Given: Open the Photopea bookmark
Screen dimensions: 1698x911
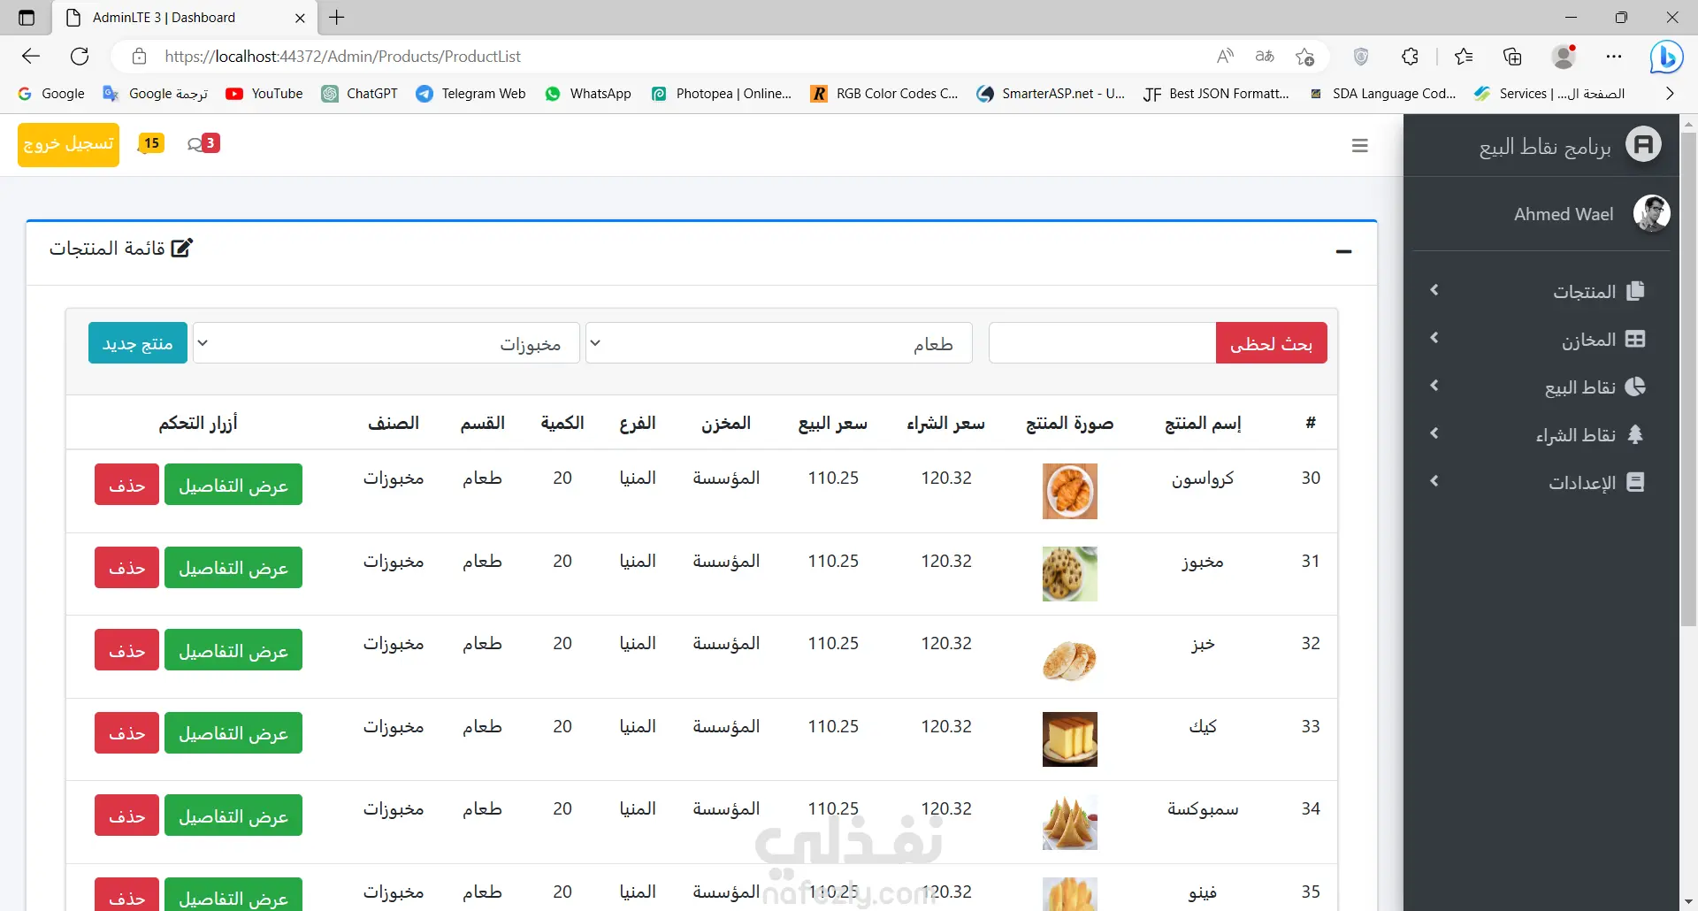Looking at the screenshot, I should 721,94.
